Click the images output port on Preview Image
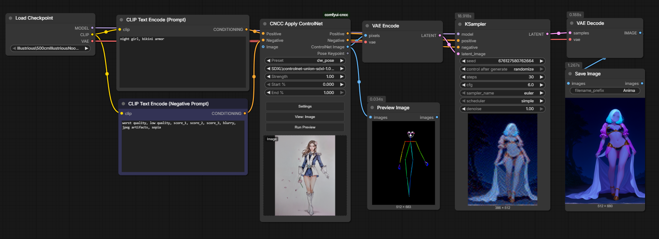 click(437, 118)
